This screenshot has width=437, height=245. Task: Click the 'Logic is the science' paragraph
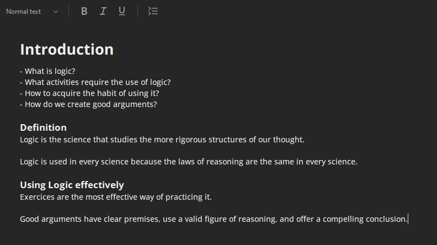[162, 140]
